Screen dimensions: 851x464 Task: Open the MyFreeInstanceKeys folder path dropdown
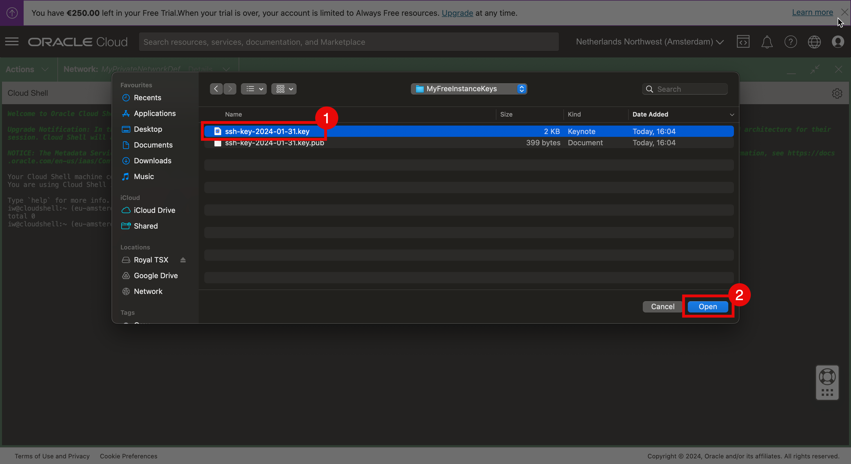469,89
